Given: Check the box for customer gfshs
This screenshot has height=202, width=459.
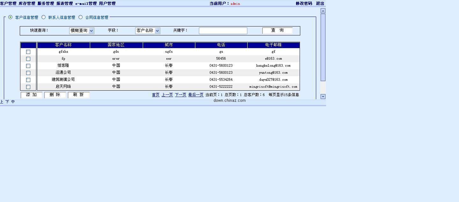Looking at the screenshot, I should pos(28,52).
